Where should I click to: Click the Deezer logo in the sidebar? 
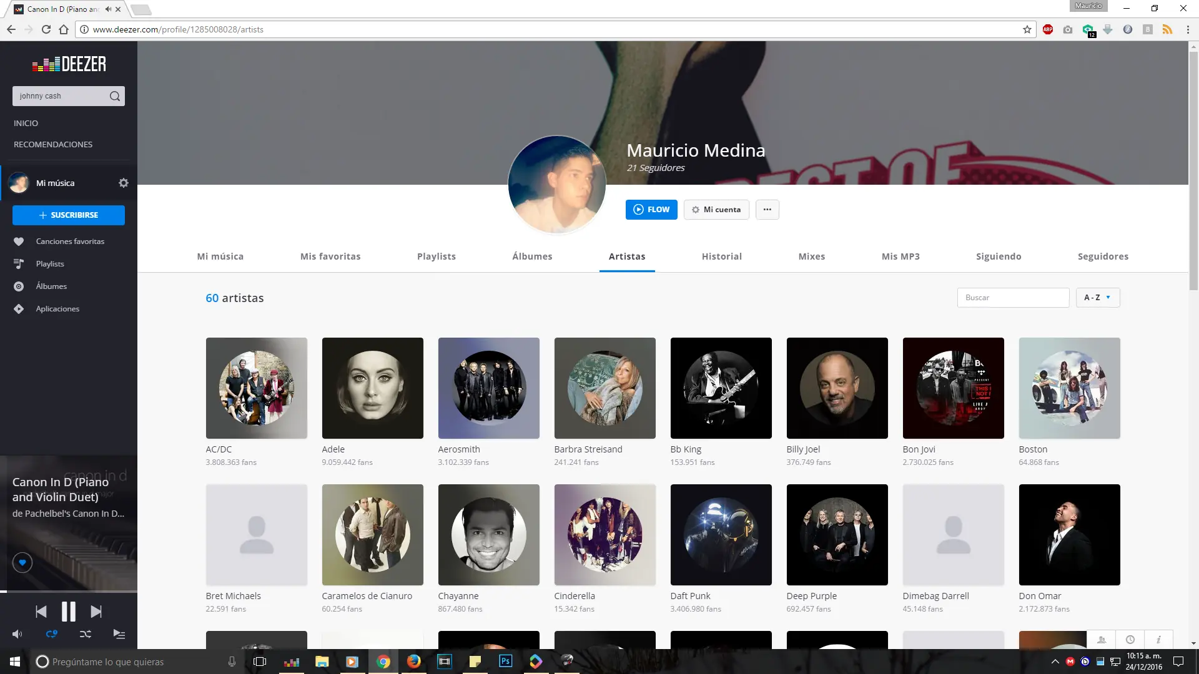click(x=69, y=64)
